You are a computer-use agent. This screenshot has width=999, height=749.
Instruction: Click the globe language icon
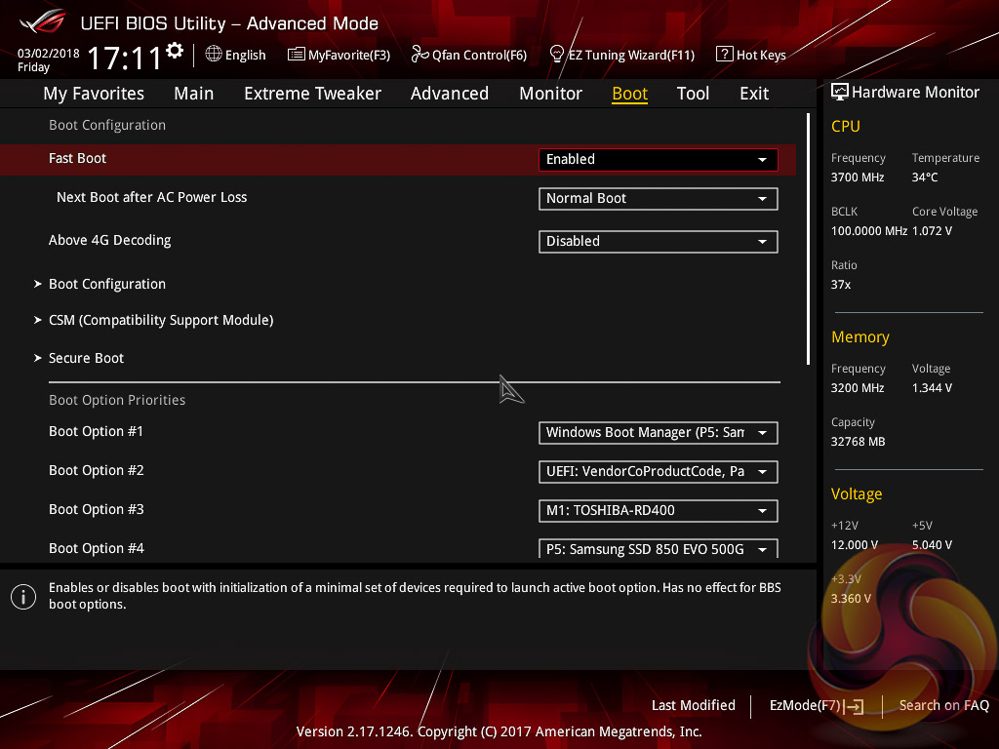pos(214,55)
